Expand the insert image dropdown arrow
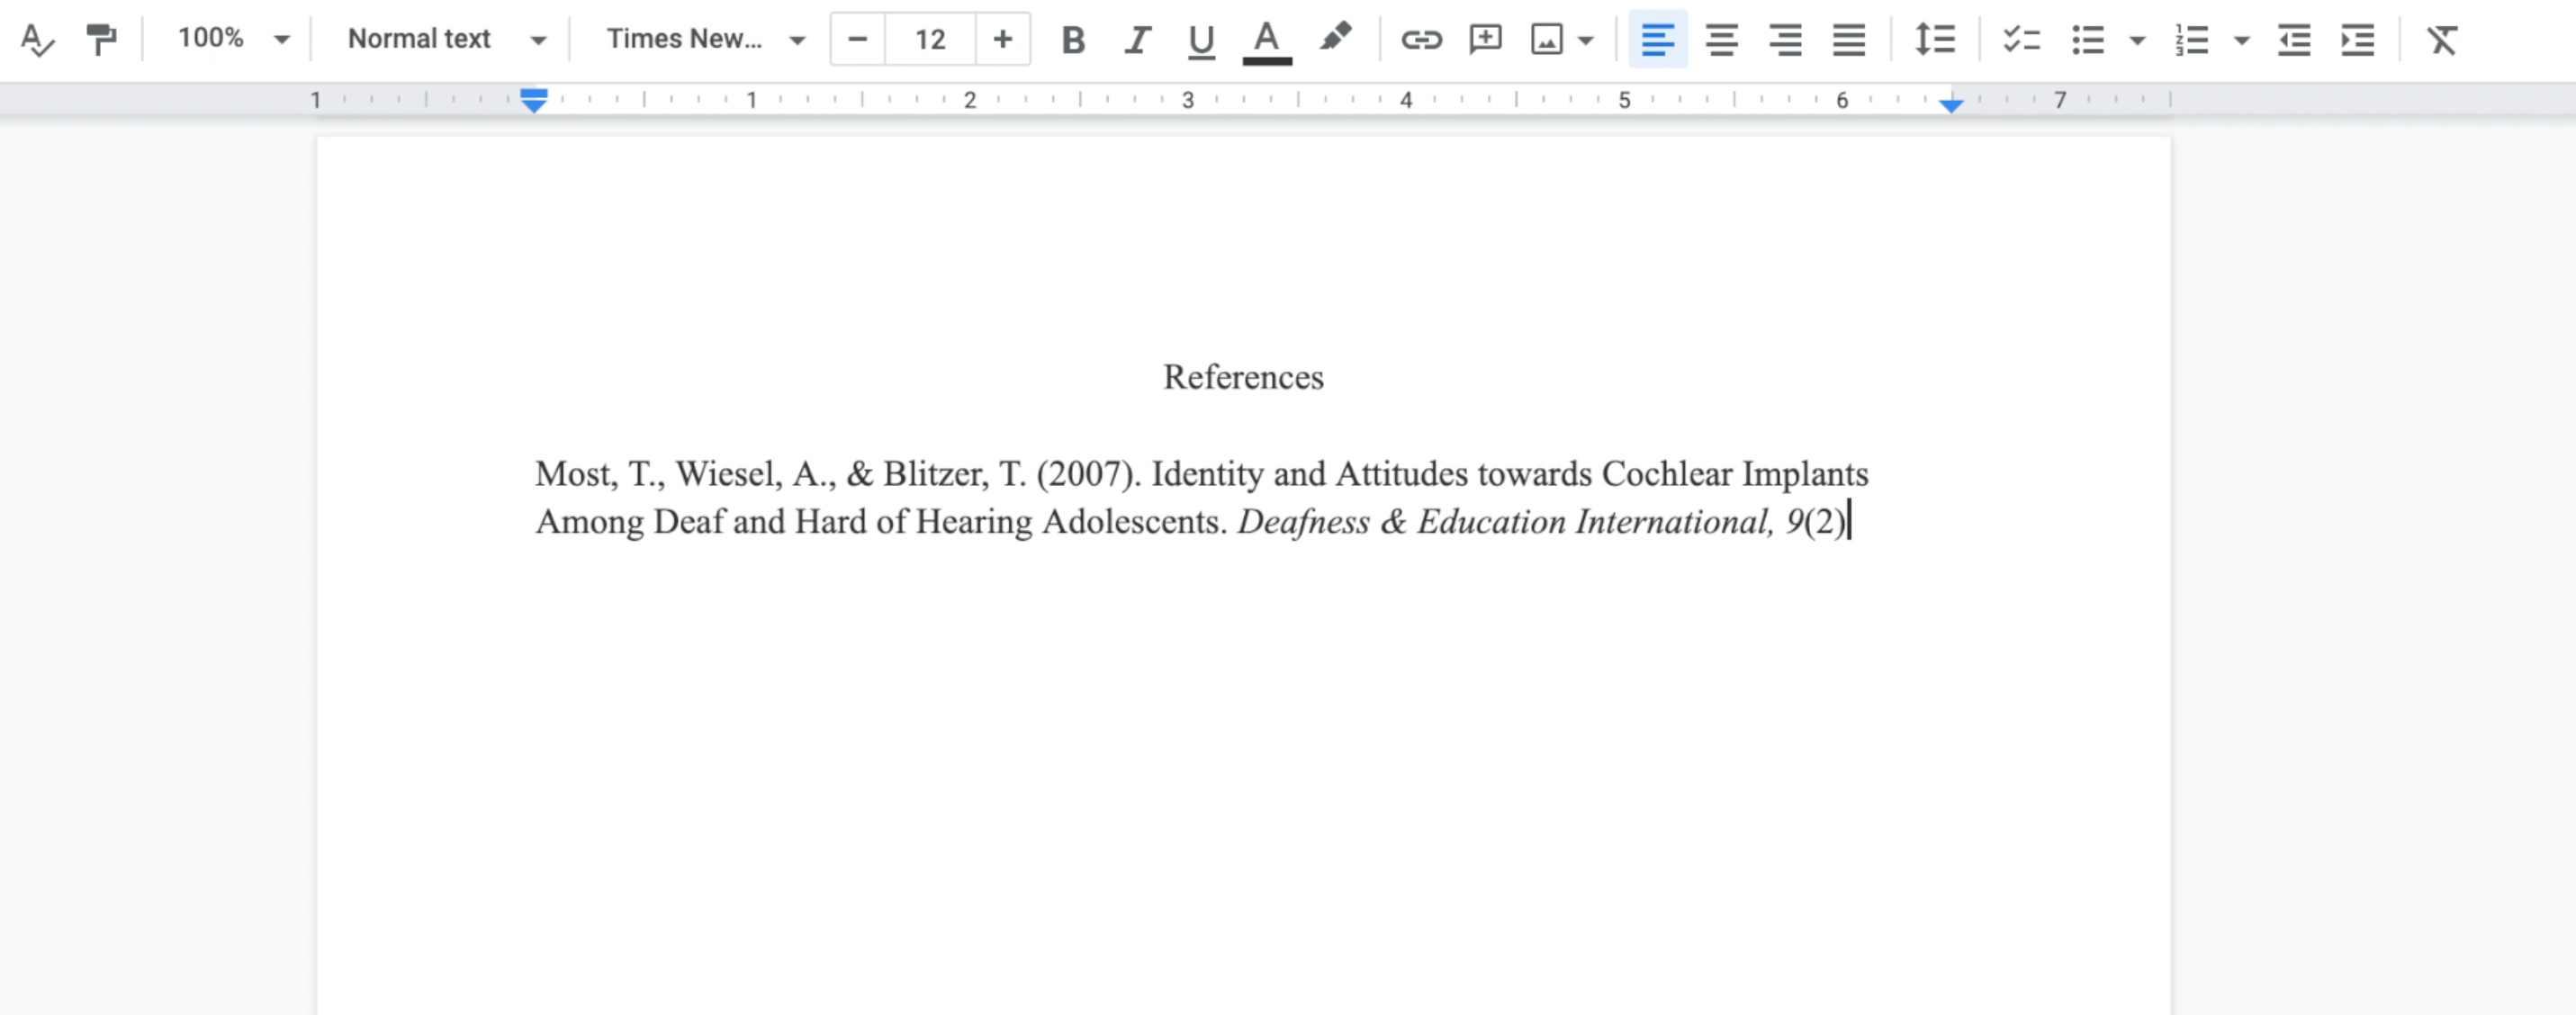Viewport: 2576px width, 1015px height. 1586,41
